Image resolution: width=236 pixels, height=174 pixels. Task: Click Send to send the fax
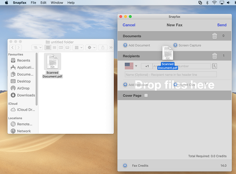222,25
